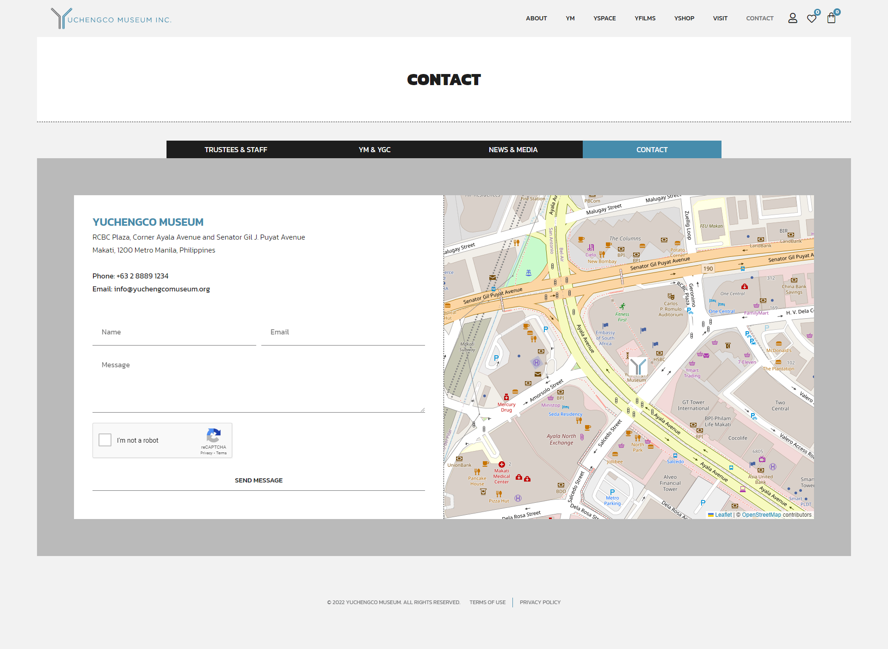Click the Seda Residency hotel map icon
Image resolution: width=888 pixels, height=649 pixels.
(x=565, y=407)
